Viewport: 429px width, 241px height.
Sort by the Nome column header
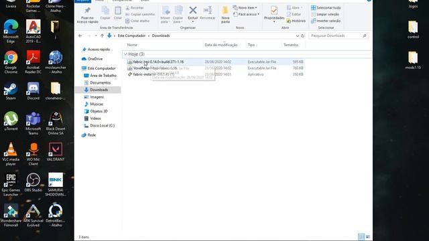click(132, 45)
